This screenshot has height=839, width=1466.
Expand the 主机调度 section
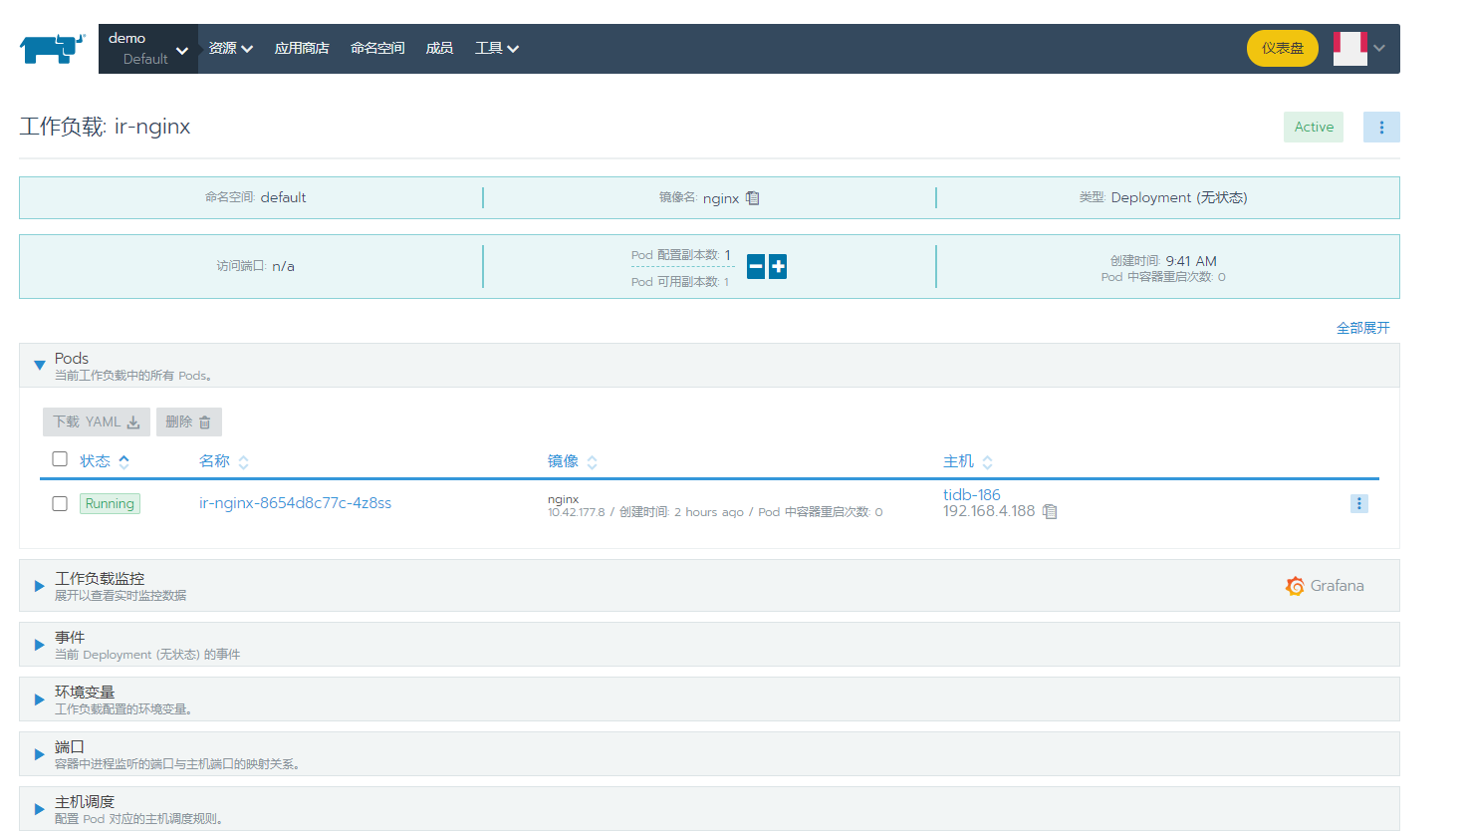40,809
